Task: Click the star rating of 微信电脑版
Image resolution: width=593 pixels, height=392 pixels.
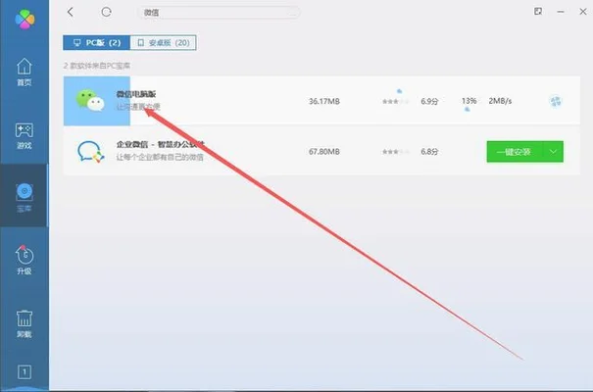Action: (x=396, y=101)
